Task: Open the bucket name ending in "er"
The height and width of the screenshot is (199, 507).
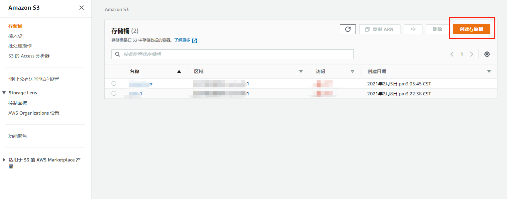Action: 141,84
